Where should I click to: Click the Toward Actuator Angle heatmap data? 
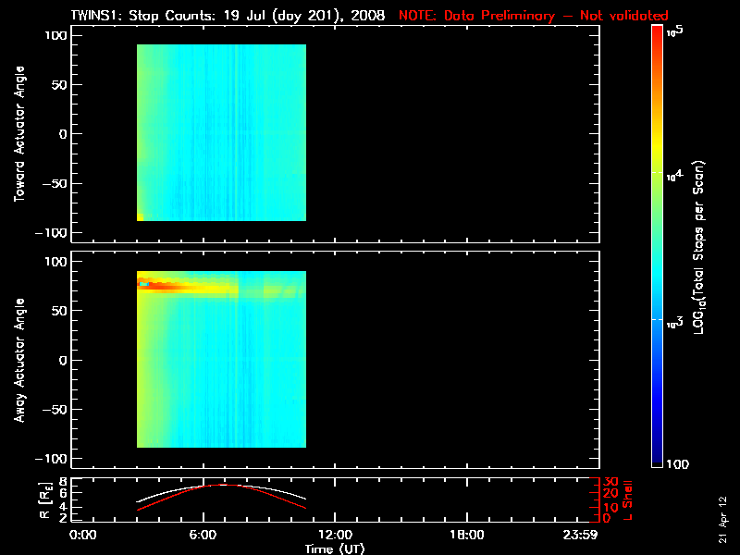click(x=221, y=132)
